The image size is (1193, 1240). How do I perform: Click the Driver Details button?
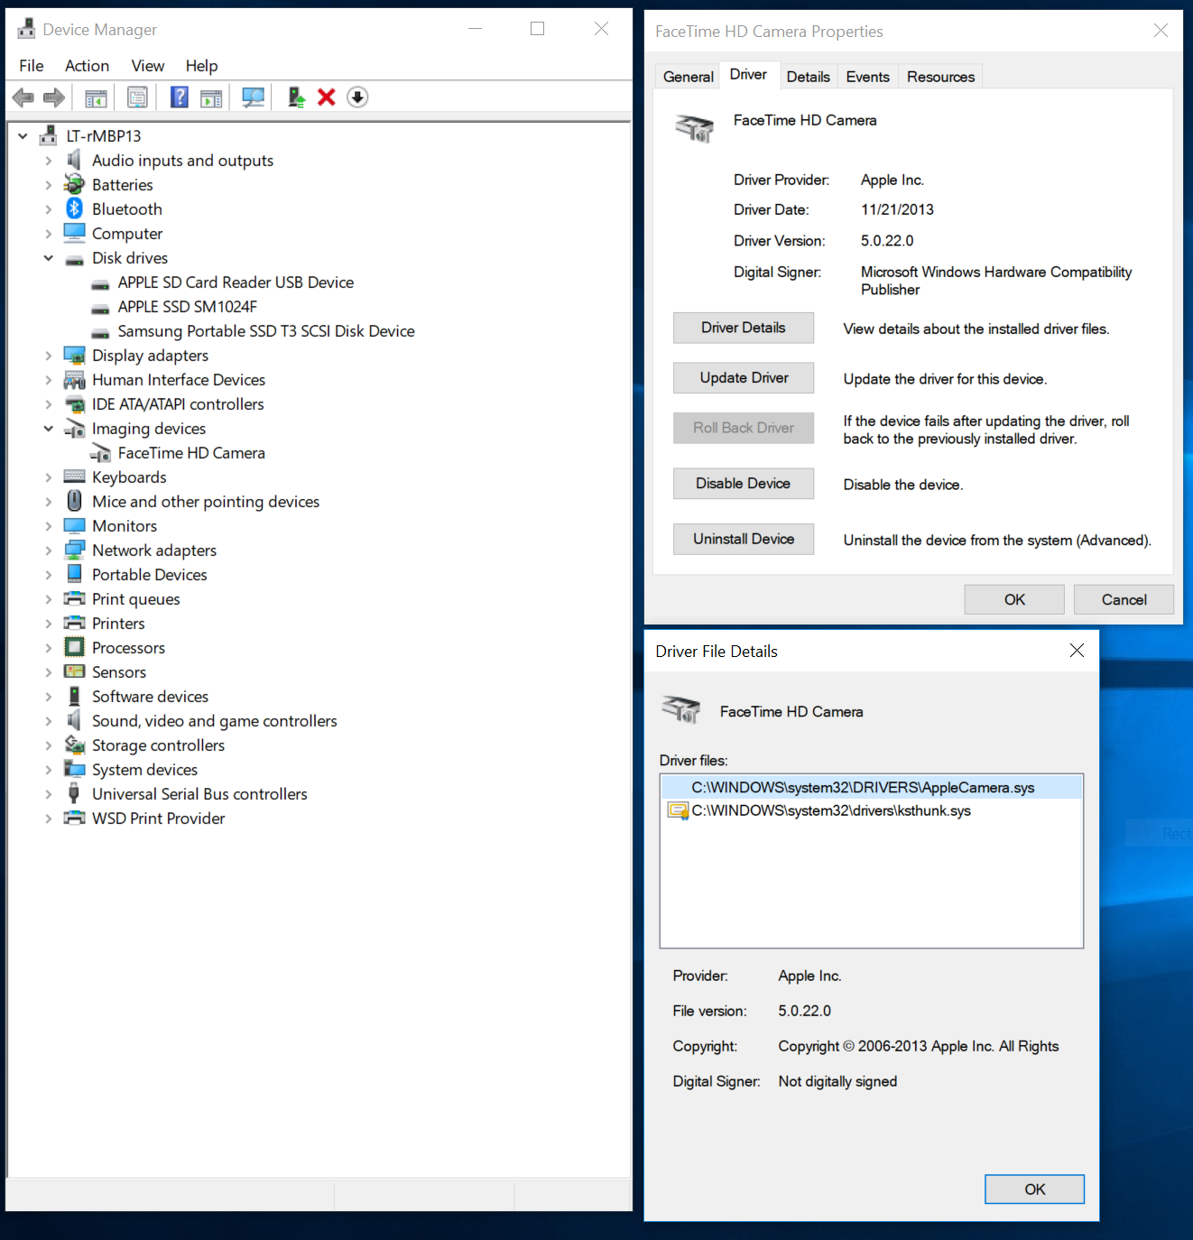(x=744, y=328)
